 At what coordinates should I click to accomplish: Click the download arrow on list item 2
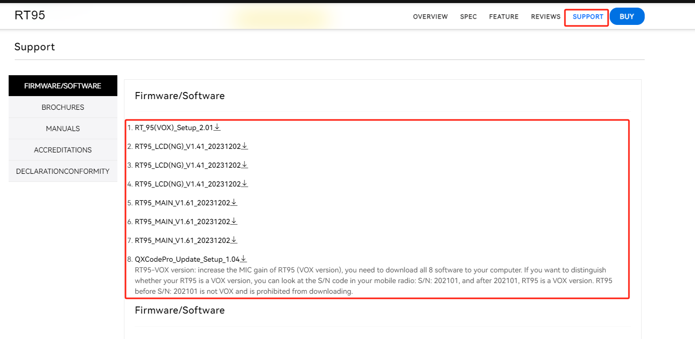point(245,146)
